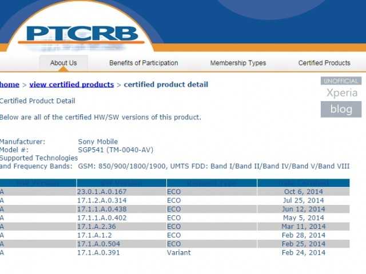
Task: Go to the Certified Products tab
Action: pyautogui.click(x=324, y=63)
